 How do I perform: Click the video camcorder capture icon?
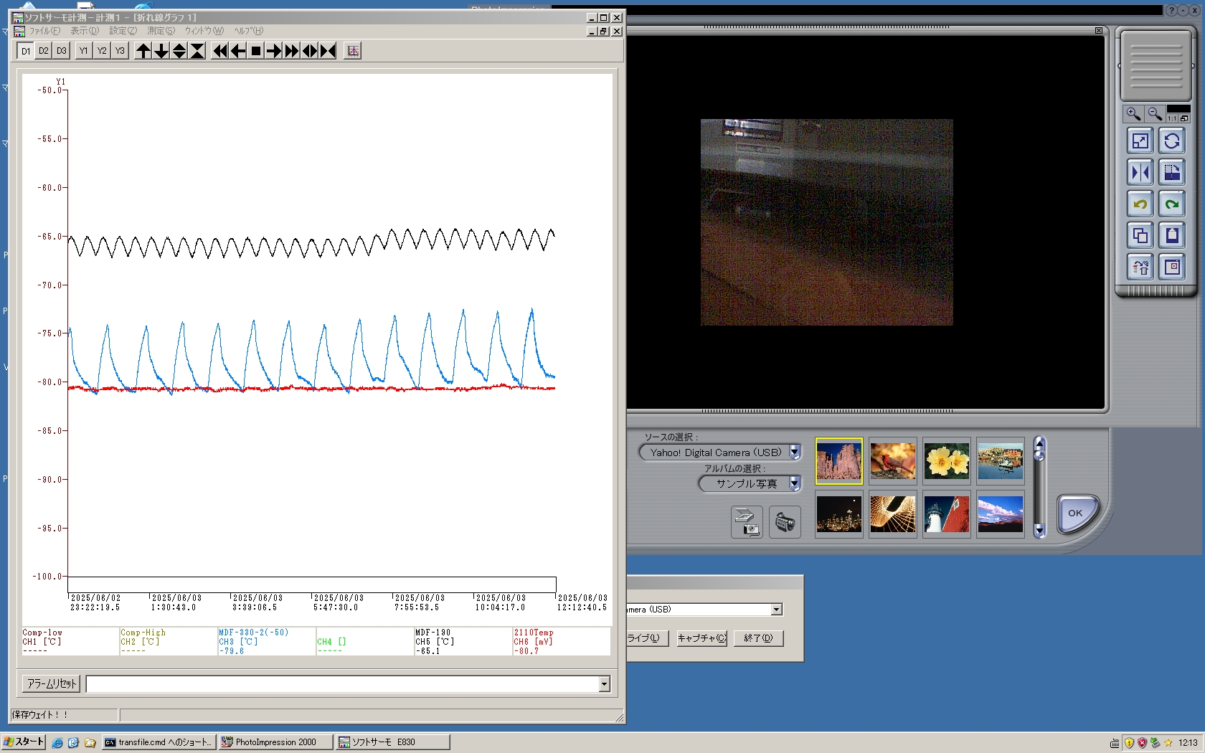(x=785, y=521)
